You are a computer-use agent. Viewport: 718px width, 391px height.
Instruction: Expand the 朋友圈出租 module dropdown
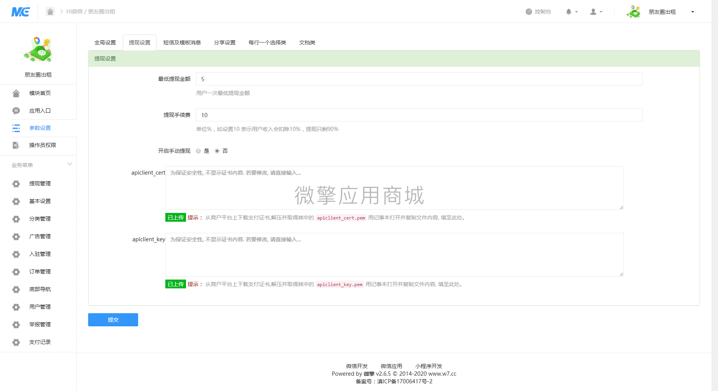click(x=693, y=11)
